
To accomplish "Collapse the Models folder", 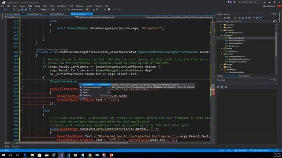I will (221, 49).
